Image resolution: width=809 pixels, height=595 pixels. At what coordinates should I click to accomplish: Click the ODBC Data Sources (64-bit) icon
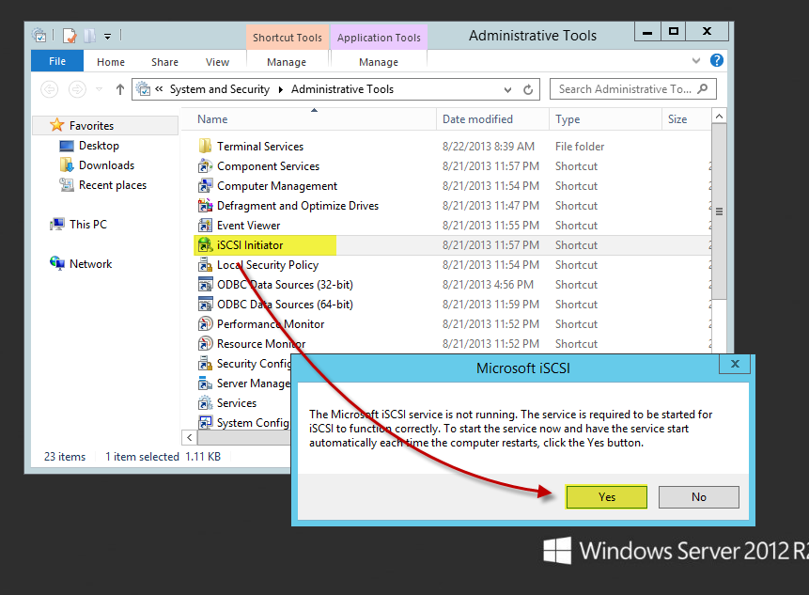pyautogui.click(x=205, y=304)
